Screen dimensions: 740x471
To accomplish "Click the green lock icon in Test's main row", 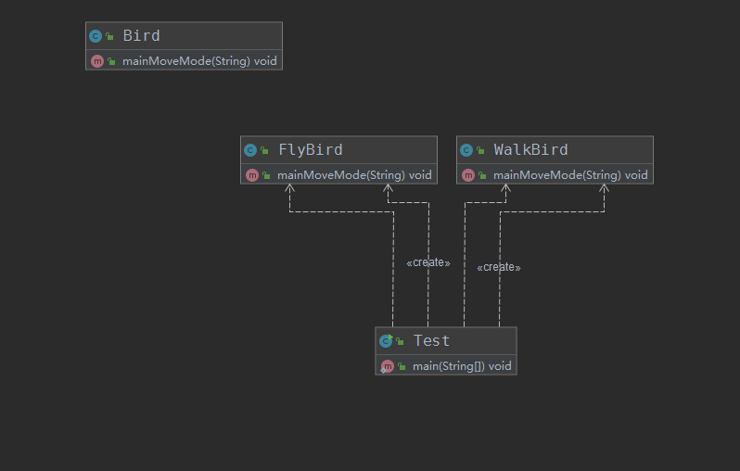I will tap(402, 366).
